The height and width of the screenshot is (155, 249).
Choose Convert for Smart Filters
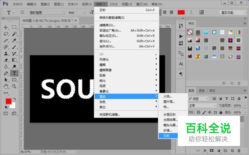[x=127, y=18]
